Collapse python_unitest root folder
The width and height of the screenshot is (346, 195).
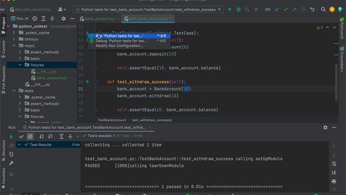[x=9, y=26]
